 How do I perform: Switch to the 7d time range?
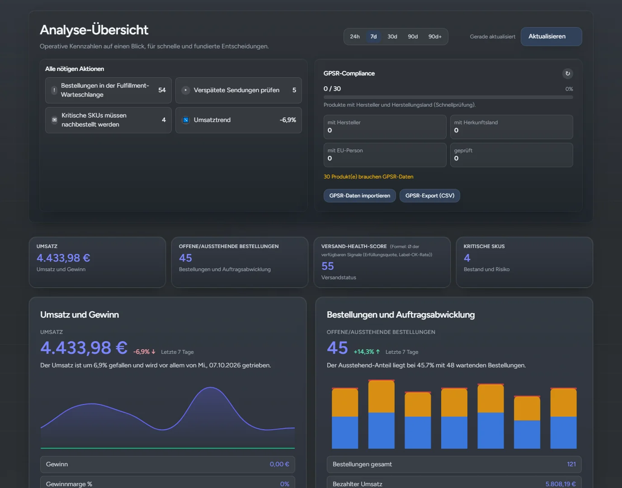tap(373, 37)
